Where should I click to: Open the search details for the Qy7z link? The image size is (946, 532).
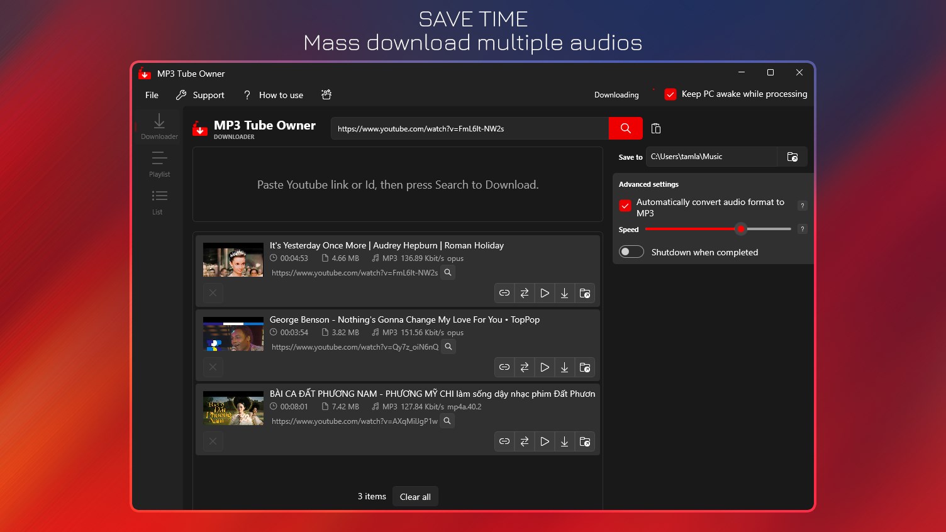(x=448, y=346)
